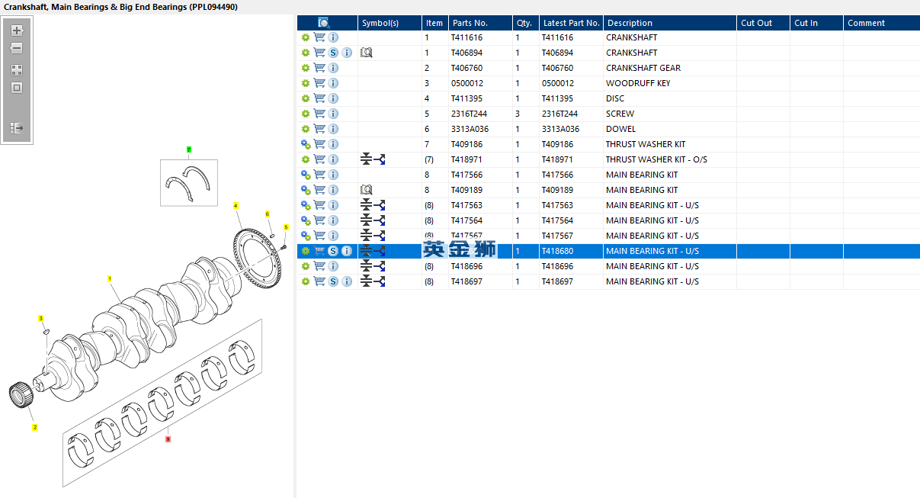The image size is (920, 498).
Task: Click the Description column header
Action: (670, 23)
